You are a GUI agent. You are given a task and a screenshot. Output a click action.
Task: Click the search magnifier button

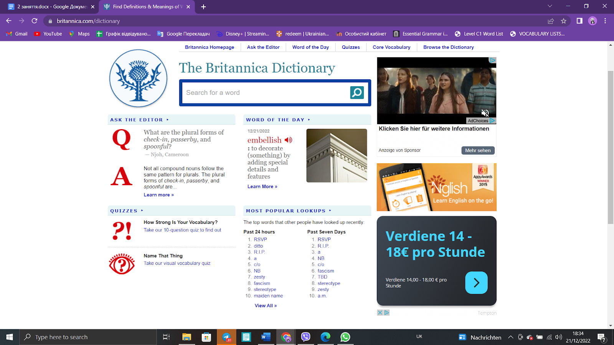pyautogui.click(x=357, y=92)
